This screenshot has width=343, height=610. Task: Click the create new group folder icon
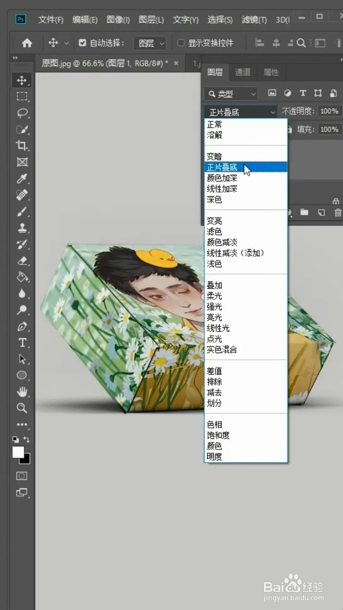tap(304, 212)
